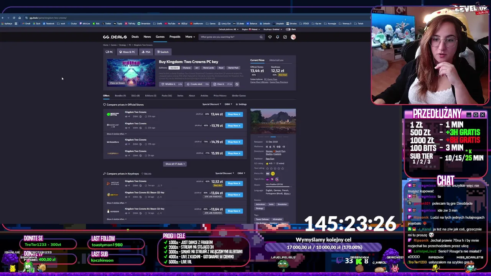491x276 pixels.
Task: Toggle the Own it button
Action: 223,84
